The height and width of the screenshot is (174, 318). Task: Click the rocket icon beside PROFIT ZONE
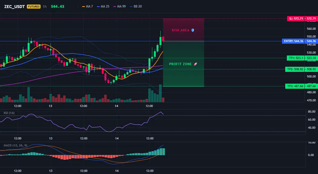(195, 64)
